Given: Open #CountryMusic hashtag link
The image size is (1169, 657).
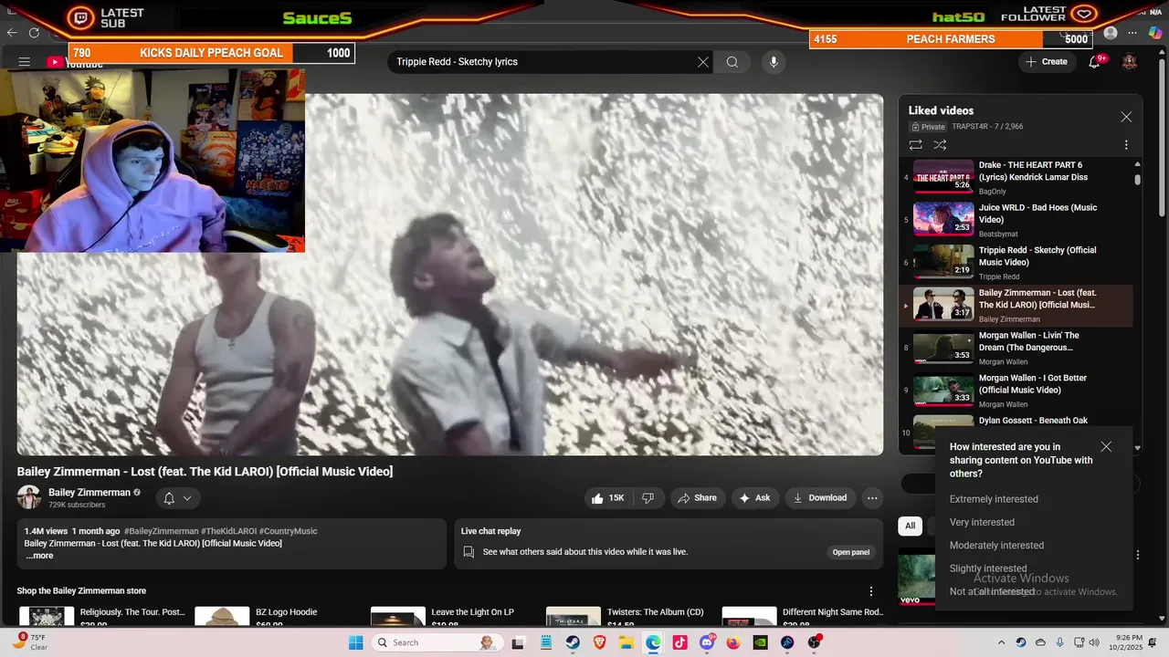Looking at the screenshot, I should point(288,531).
